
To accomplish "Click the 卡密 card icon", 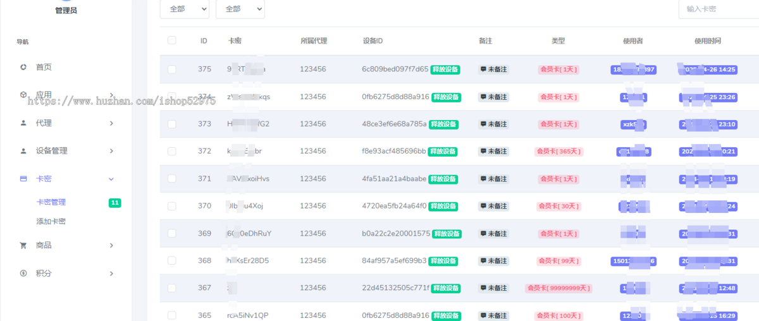I will (23, 179).
